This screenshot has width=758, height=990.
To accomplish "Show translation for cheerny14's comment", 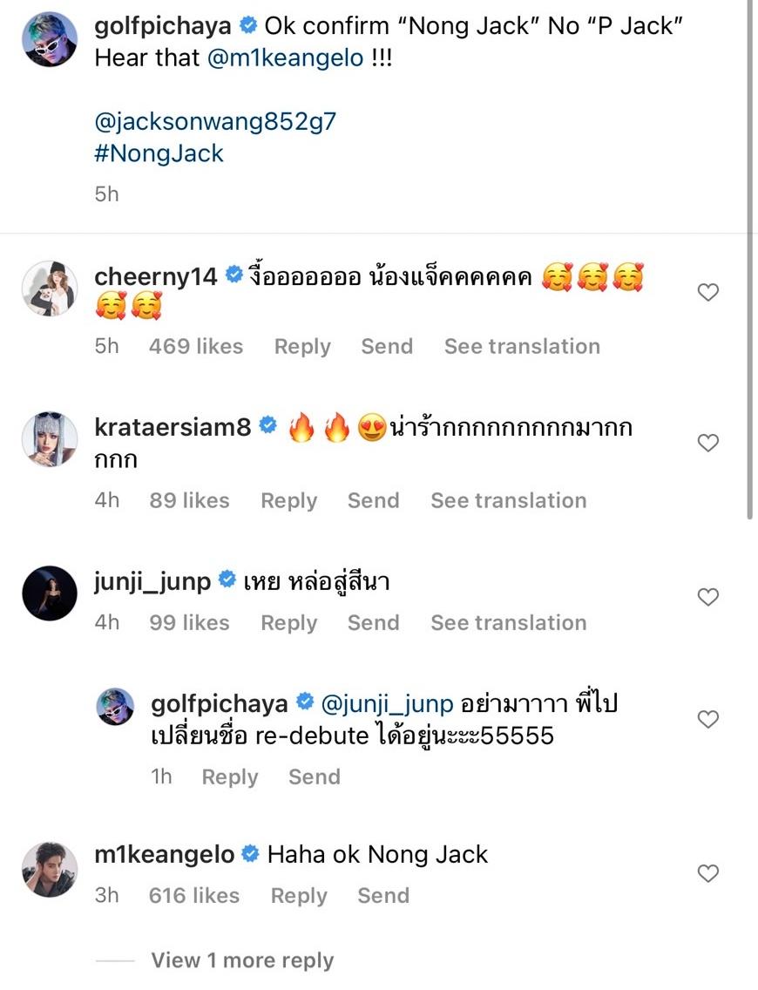I will coord(522,346).
